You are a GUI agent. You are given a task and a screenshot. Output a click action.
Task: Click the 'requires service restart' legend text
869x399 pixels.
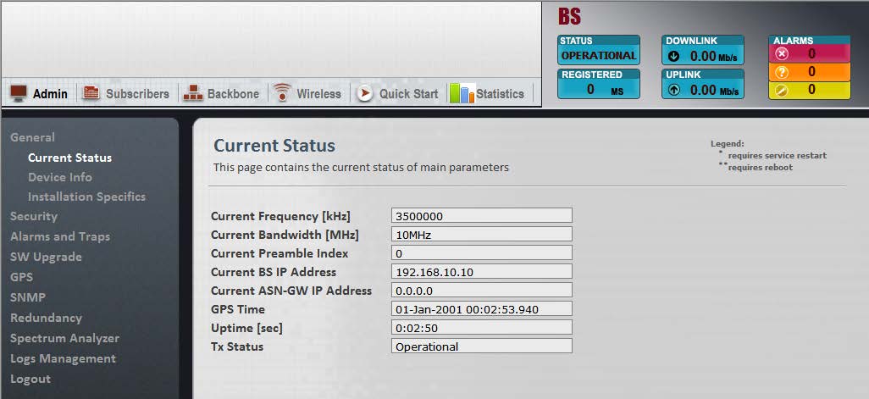[x=777, y=156]
